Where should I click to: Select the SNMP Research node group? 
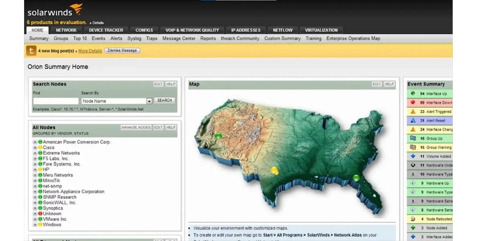click(59, 197)
